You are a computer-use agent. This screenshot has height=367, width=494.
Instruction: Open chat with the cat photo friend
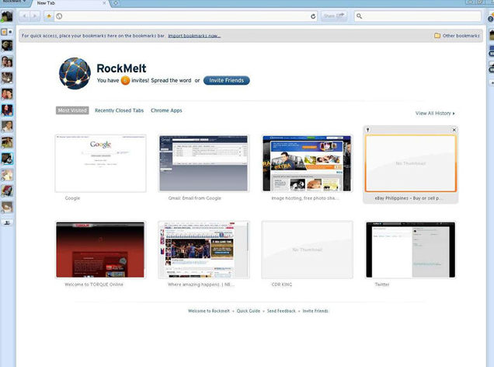pos(7,78)
